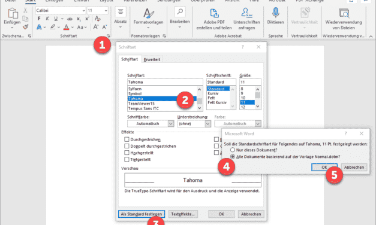
Task: Click the Schriftart name input field
Action: (x=165, y=82)
